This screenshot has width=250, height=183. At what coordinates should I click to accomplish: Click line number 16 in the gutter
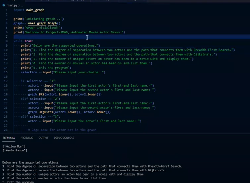coord(6,77)
